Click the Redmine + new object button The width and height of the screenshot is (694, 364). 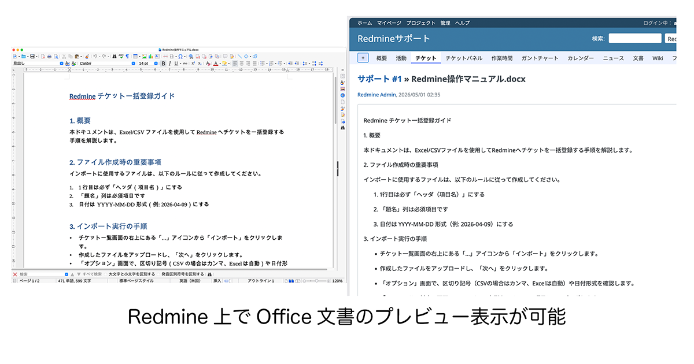click(x=363, y=58)
